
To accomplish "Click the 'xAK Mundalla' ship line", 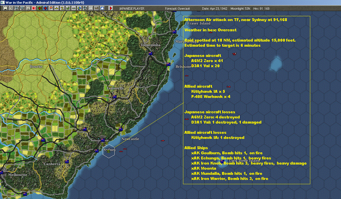I will (227, 173).
